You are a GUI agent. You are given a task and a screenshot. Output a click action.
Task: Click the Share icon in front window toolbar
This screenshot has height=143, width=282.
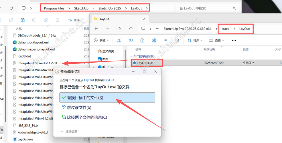pos(165,41)
